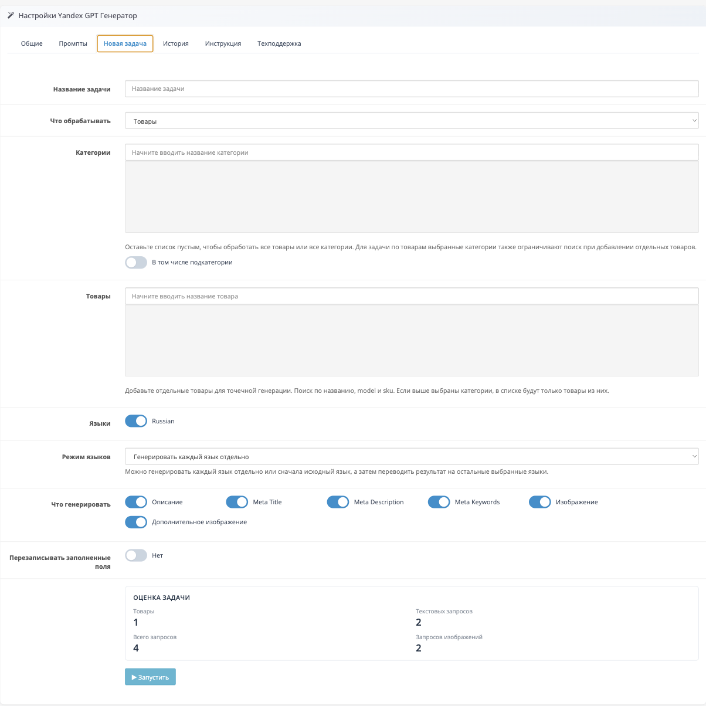Click the ОЦЕНКА ЗАДАЧИ heading
Image resolution: width=706 pixels, height=706 pixels.
coord(161,598)
